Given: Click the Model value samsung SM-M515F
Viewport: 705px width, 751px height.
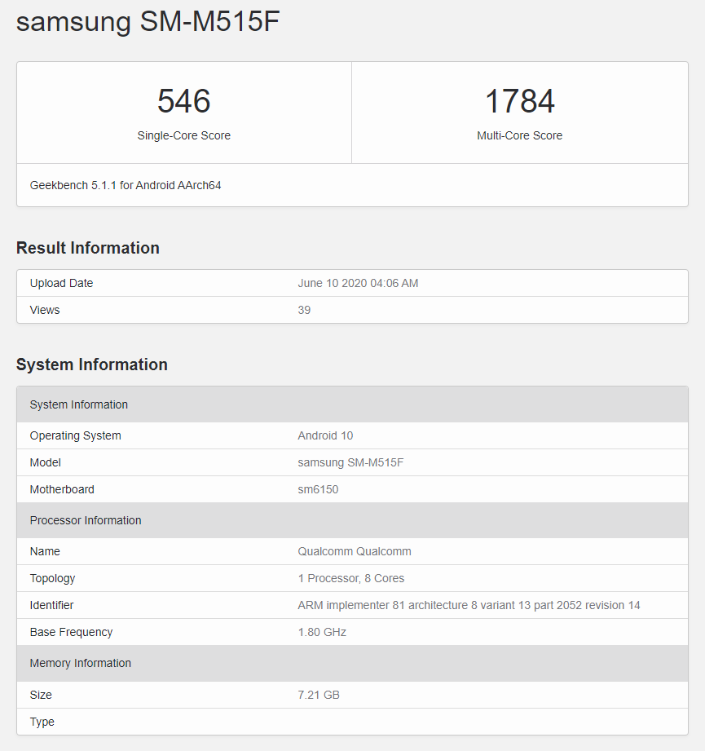Looking at the screenshot, I should click(x=354, y=462).
